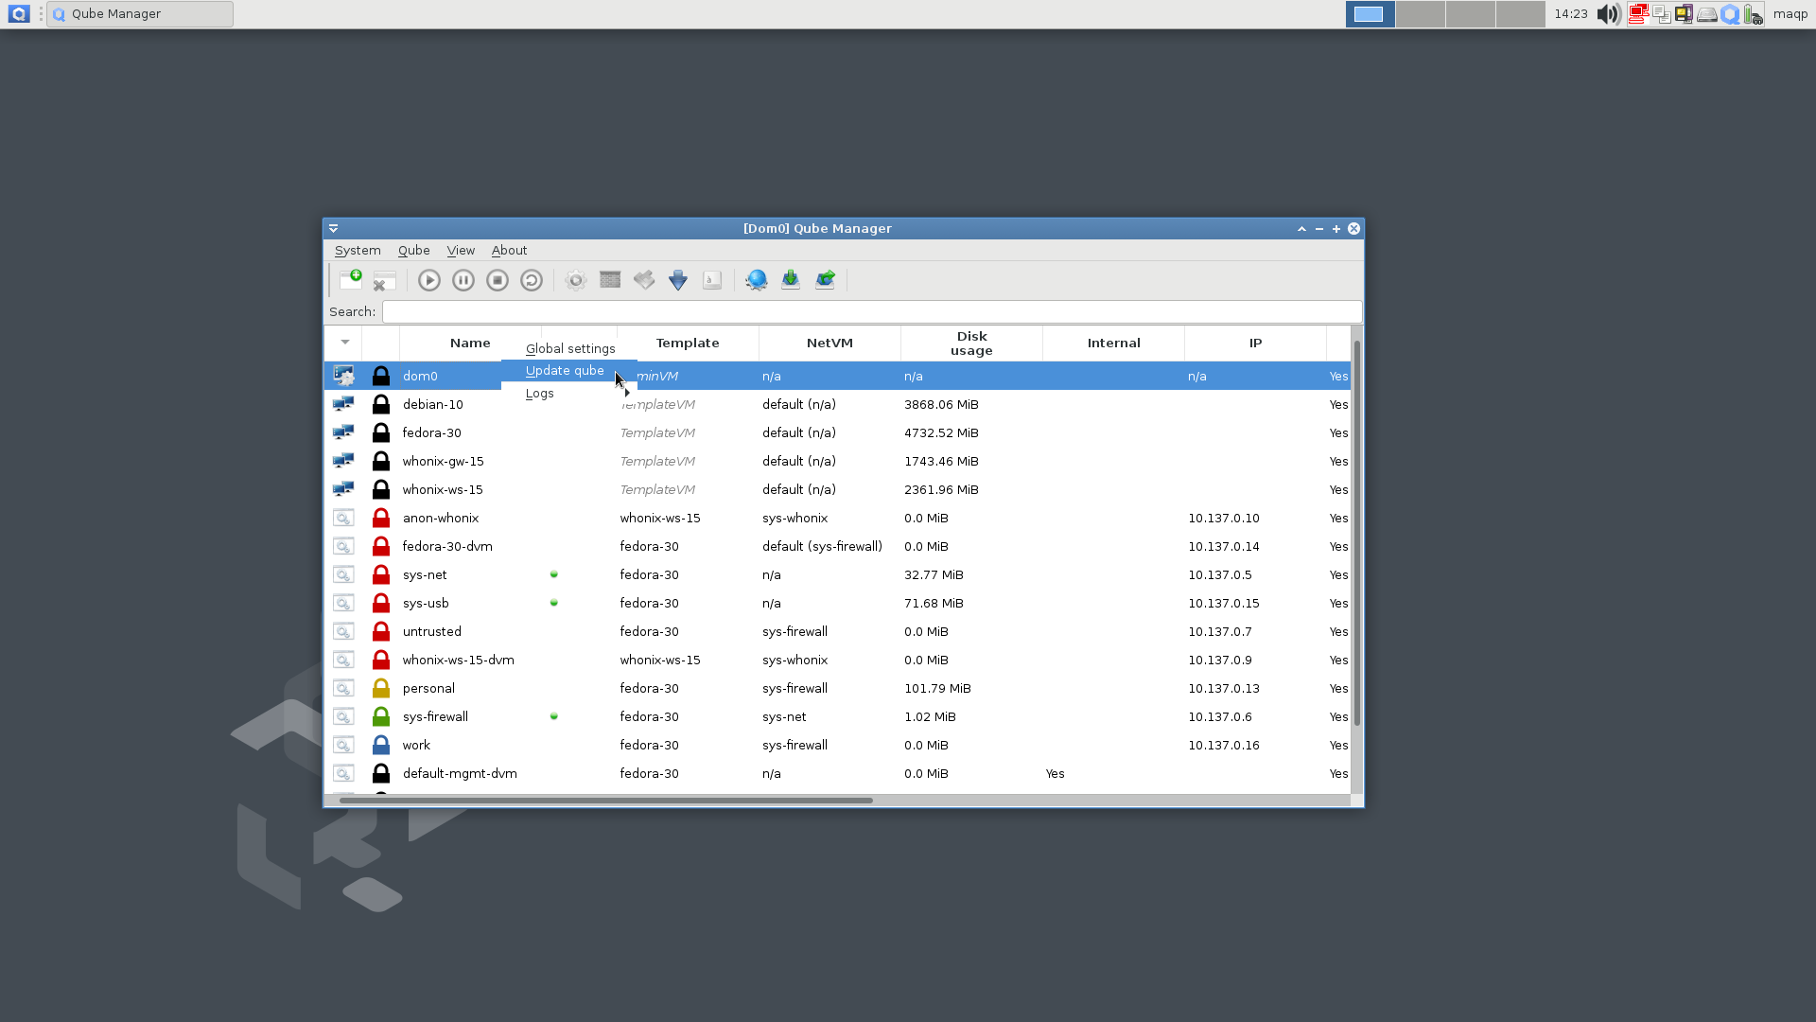
Task: Click the yellow lock icon of personal
Action: 381,688
